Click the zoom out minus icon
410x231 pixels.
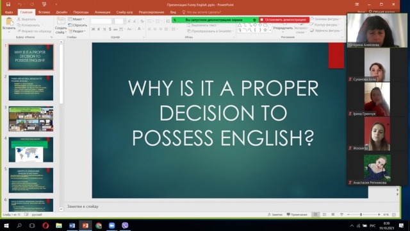pos(348,214)
